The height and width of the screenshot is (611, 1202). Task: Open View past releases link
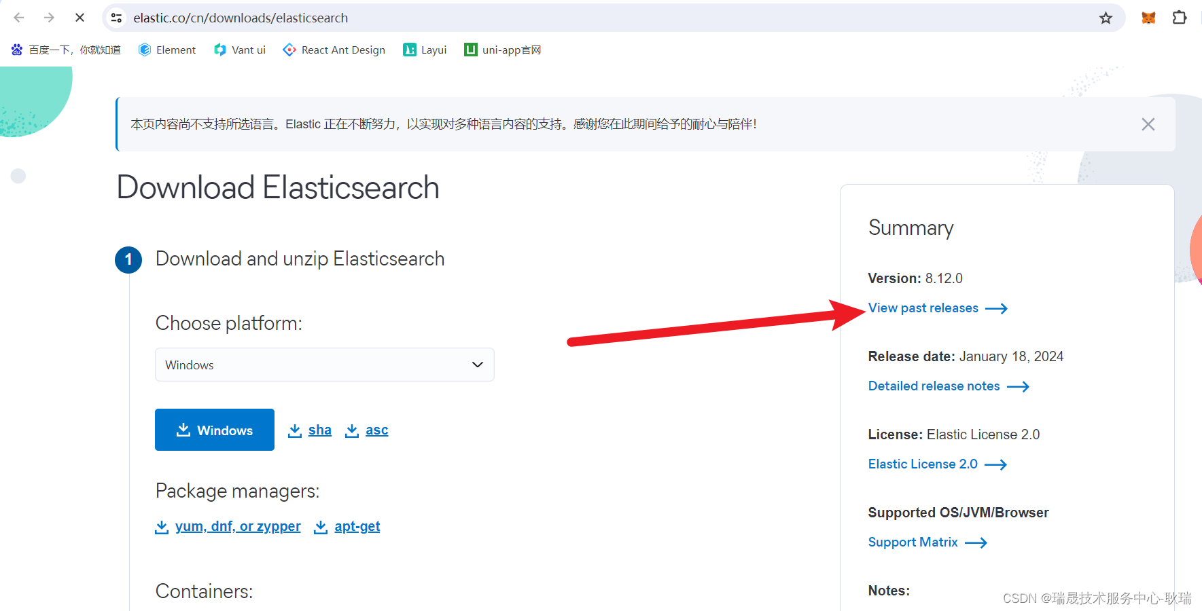pos(938,308)
